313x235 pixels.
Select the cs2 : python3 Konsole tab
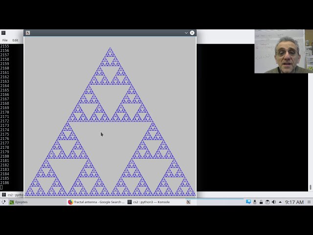pyautogui.click(x=12, y=195)
